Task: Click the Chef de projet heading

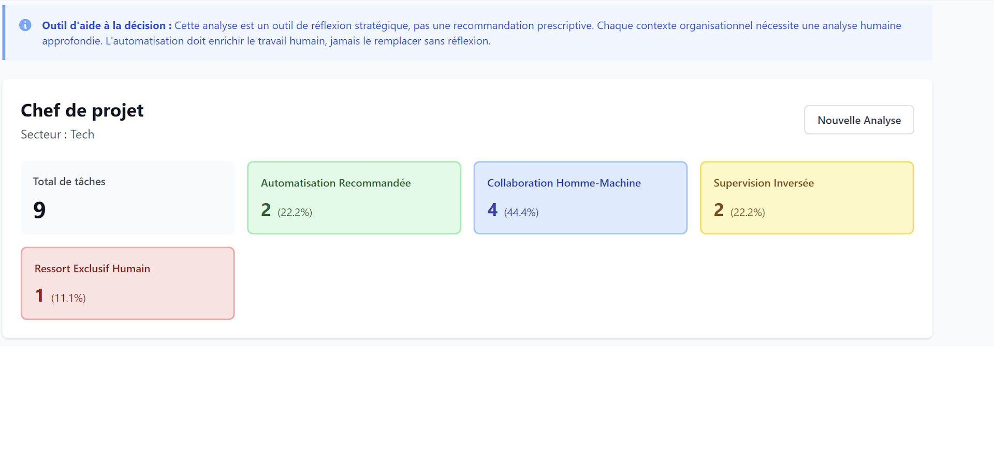Action: [x=82, y=110]
